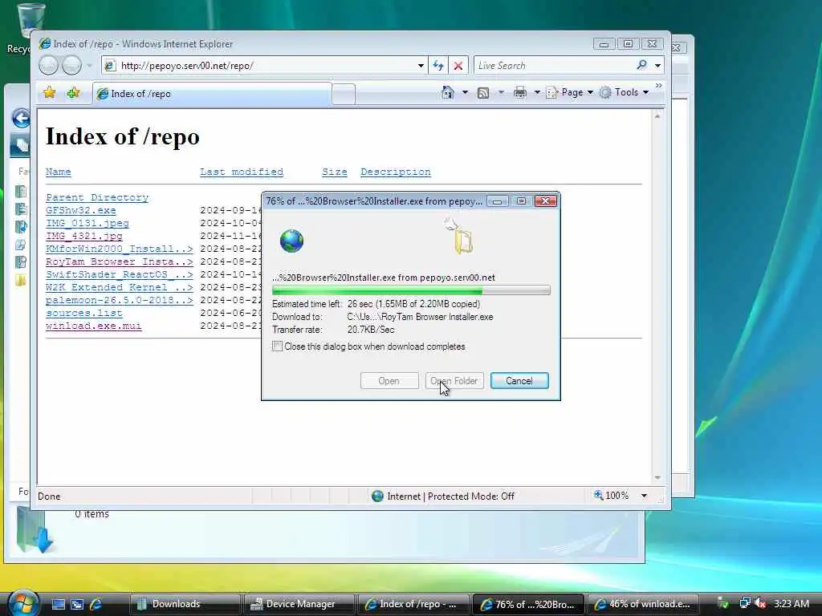Click the RSS Feeds icon

click(482, 93)
